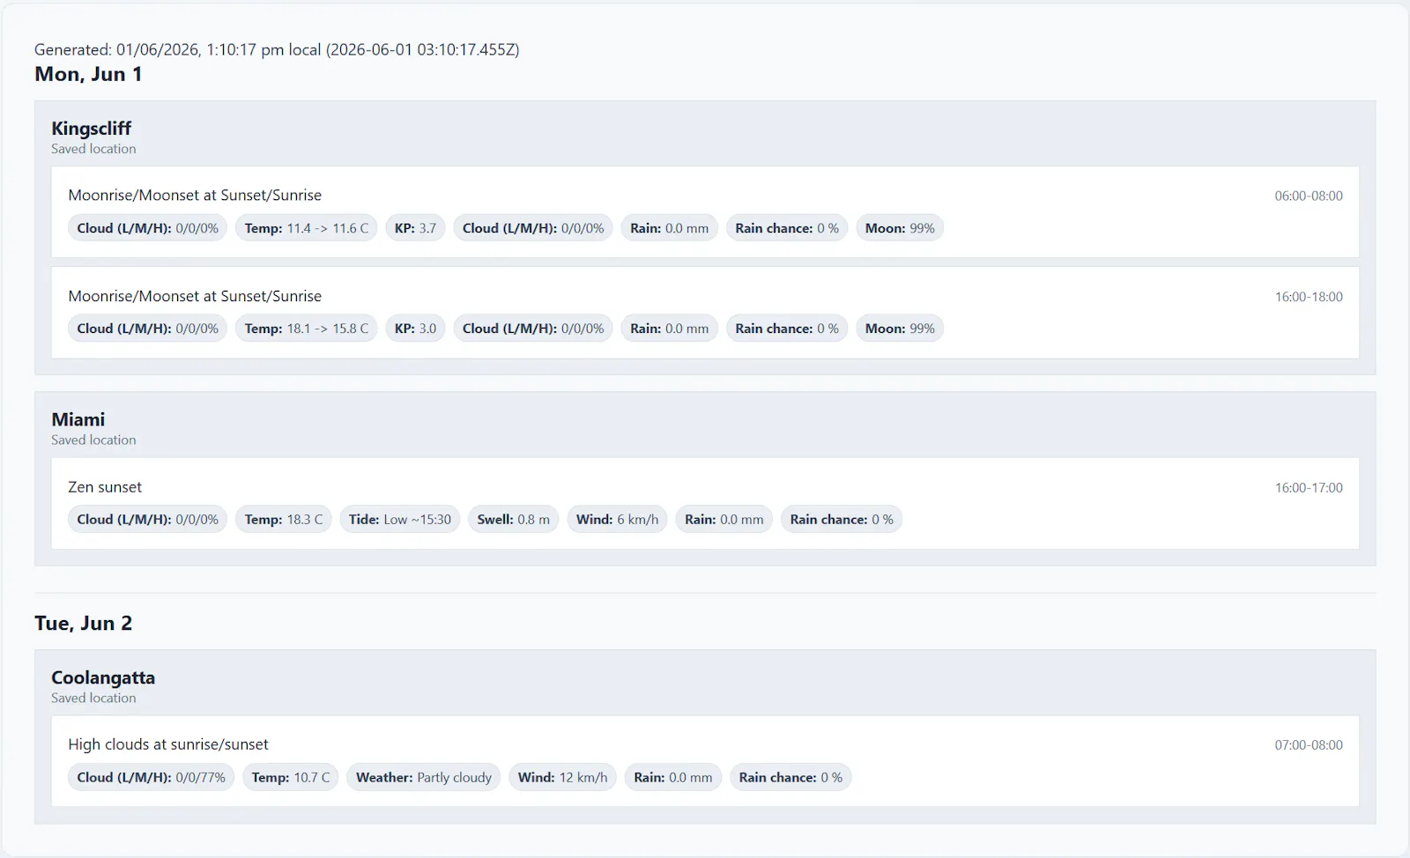Click the Kingscliff location heading
The image size is (1410, 858).
pos(91,128)
